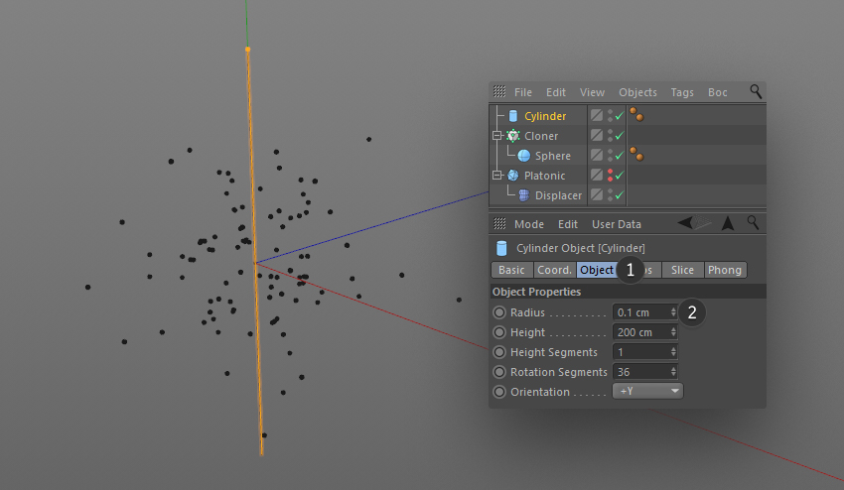Image resolution: width=844 pixels, height=490 pixels.
Task: Open search in the Attribute Manager
Action: [x=753, y=222]
